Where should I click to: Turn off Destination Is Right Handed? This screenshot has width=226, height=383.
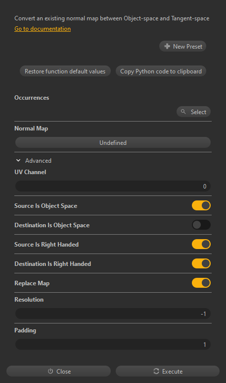(201, 263)
